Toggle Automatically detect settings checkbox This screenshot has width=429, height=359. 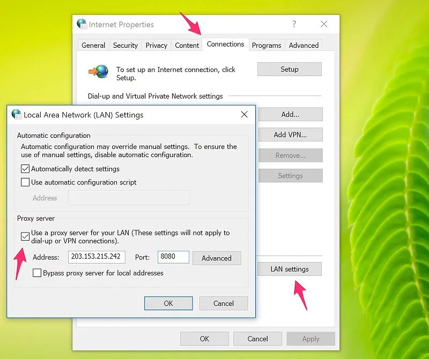click(25, 169)
